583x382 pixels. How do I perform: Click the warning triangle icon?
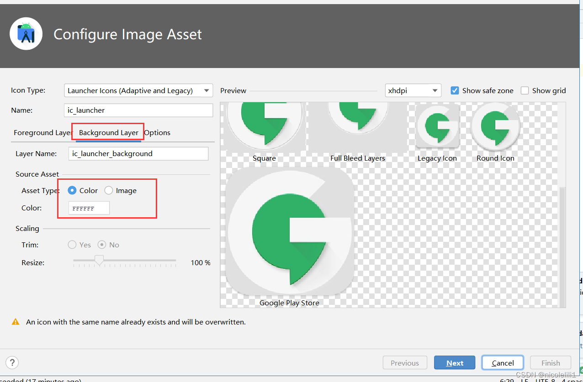(x=16, y=322)
